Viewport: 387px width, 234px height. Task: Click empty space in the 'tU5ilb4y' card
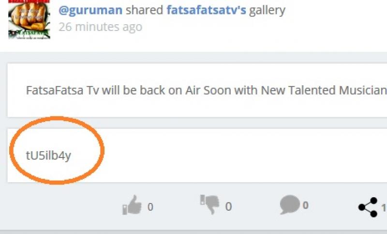click(x=235, y=155)
